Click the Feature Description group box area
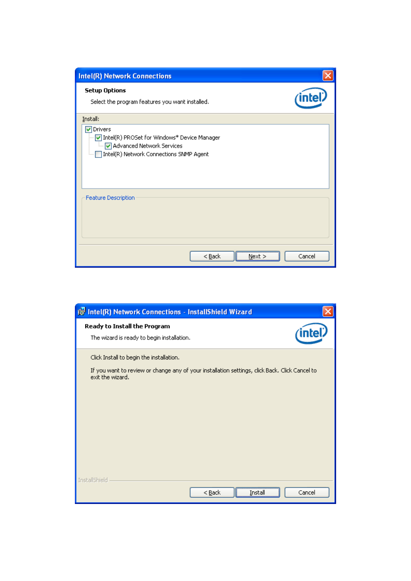 point(205,219)
